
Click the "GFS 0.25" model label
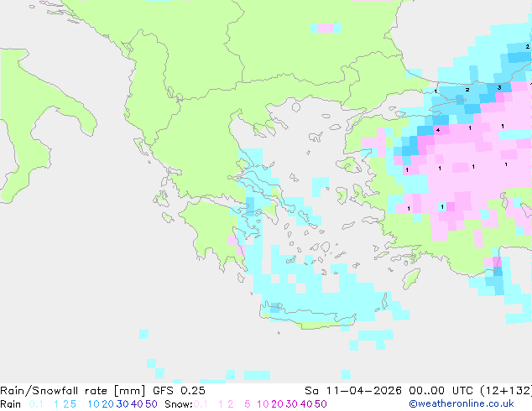[x=179, y=391]
